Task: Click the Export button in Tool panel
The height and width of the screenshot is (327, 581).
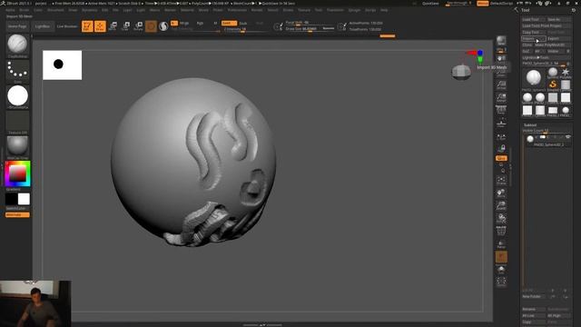Action: coord(559,38)
